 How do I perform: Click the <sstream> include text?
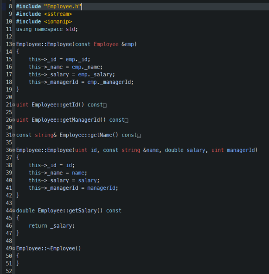(58, 14)
